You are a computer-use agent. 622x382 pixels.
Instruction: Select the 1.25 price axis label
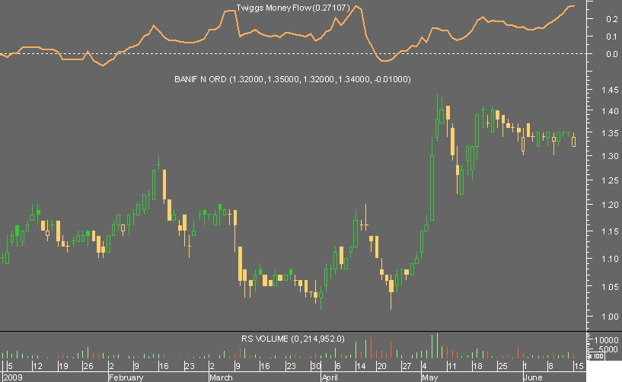610,180
